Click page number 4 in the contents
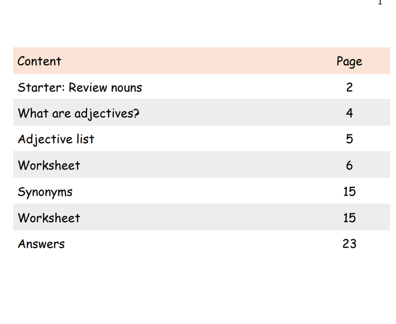Screen dimensions: 396x324 (x=349, y=114)
